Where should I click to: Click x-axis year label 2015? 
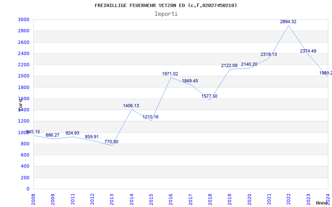point(151,199)
